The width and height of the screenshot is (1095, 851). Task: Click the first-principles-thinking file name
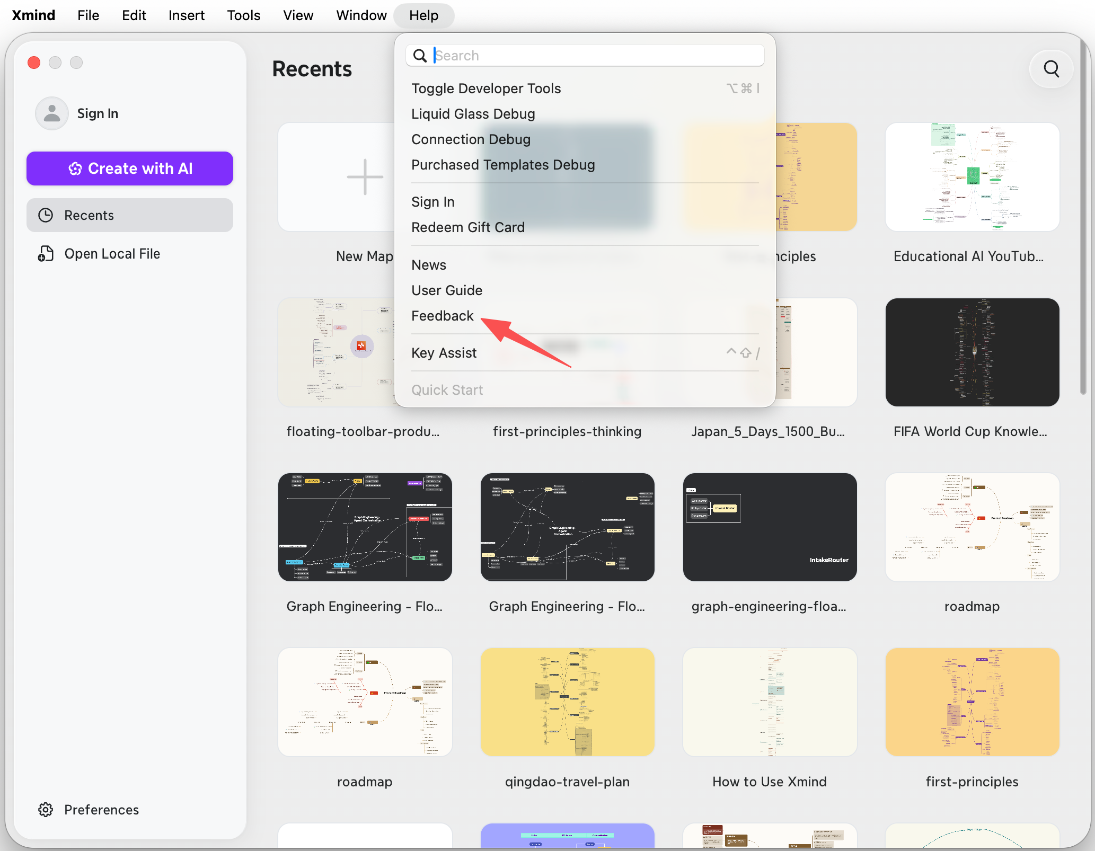click(x=568, y=432)
